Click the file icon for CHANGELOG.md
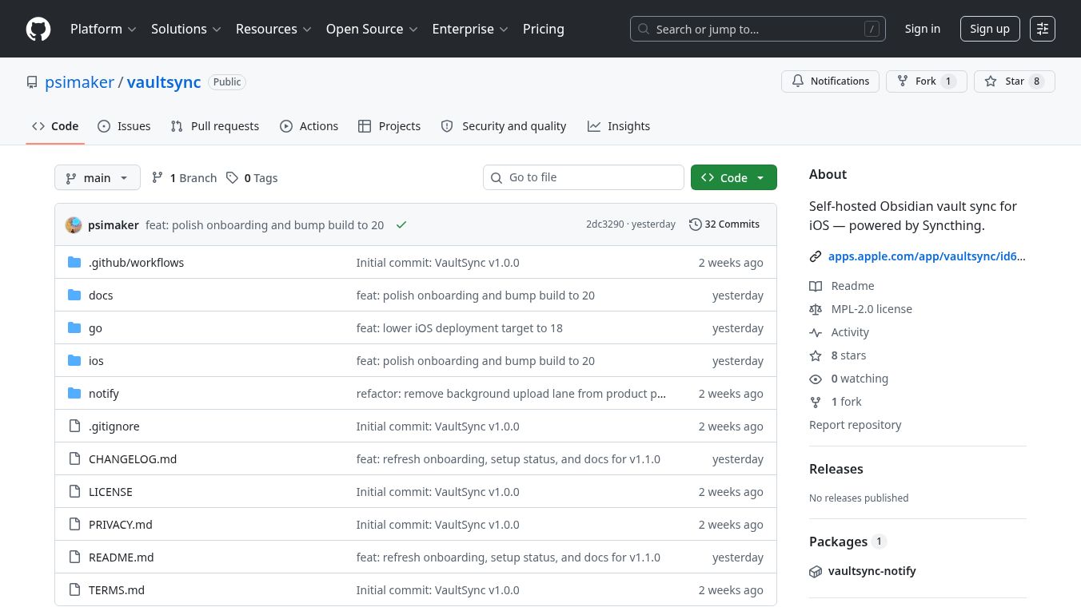The width and height of the screenshot is (1081, 607). [x=75, y=459]
